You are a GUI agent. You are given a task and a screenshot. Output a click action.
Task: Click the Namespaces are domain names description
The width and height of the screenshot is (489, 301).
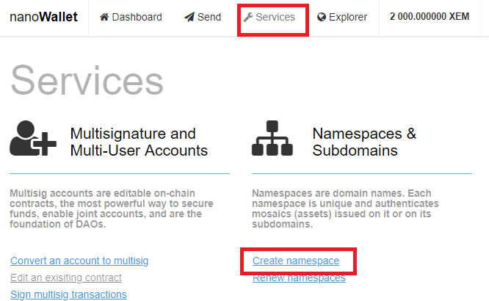point(345,208)
